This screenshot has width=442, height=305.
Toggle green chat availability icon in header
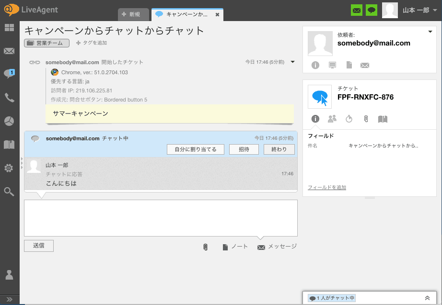(x=371, y=10)
